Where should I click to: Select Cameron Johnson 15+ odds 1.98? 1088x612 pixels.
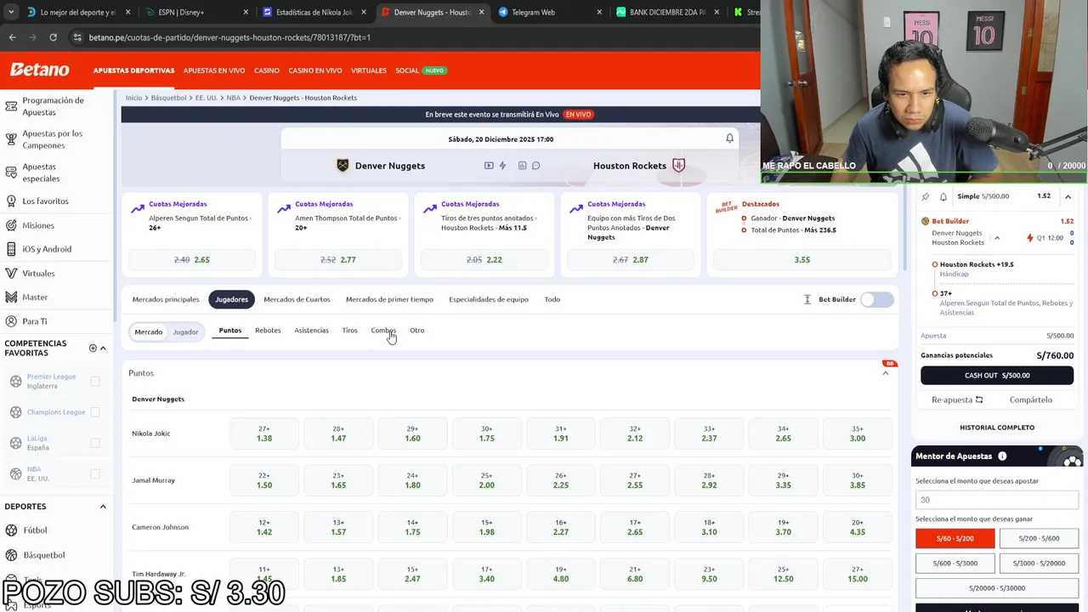pyautogui.click(x=486, y=527)
